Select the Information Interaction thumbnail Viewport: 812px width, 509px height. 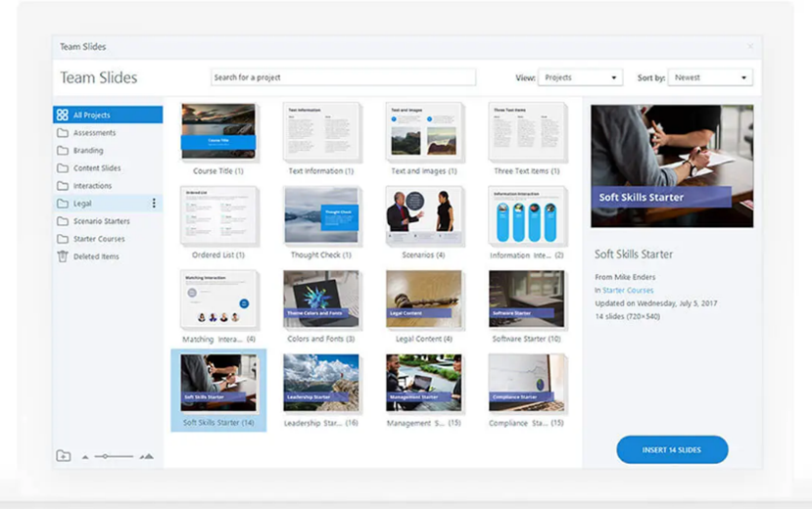click(x=527, y=215)
